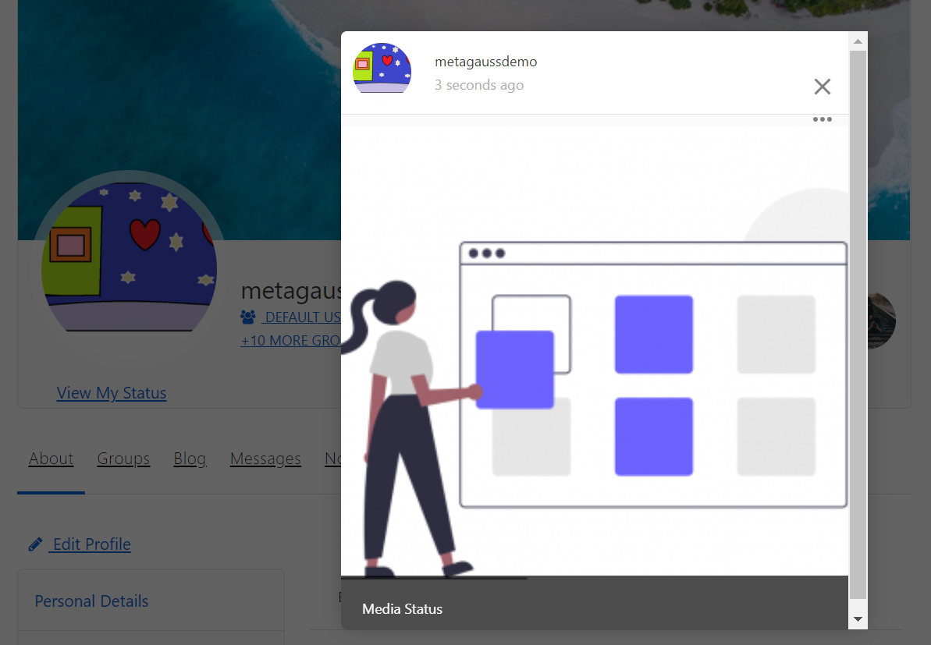Select the Messages tab
Image resolution: width=931 pixels, height=645 pixels.
coord(265,459)
